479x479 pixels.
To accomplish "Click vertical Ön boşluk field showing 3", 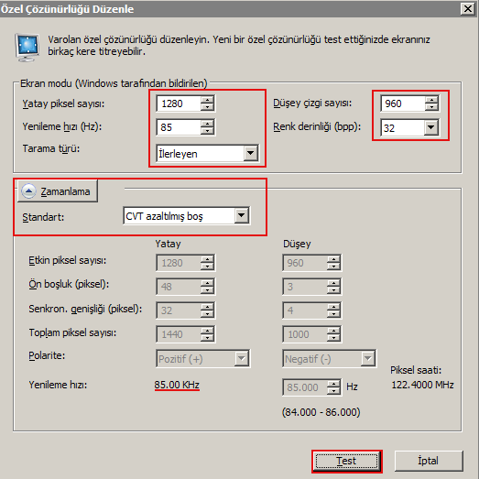I will click(305, 287).
